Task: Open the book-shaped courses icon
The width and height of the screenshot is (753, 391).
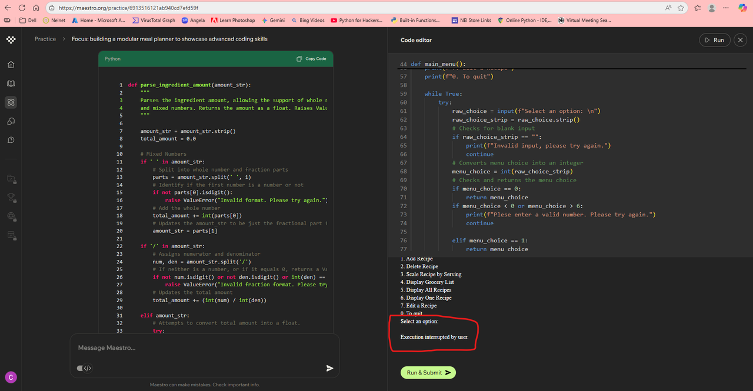Action: point(11,83)
